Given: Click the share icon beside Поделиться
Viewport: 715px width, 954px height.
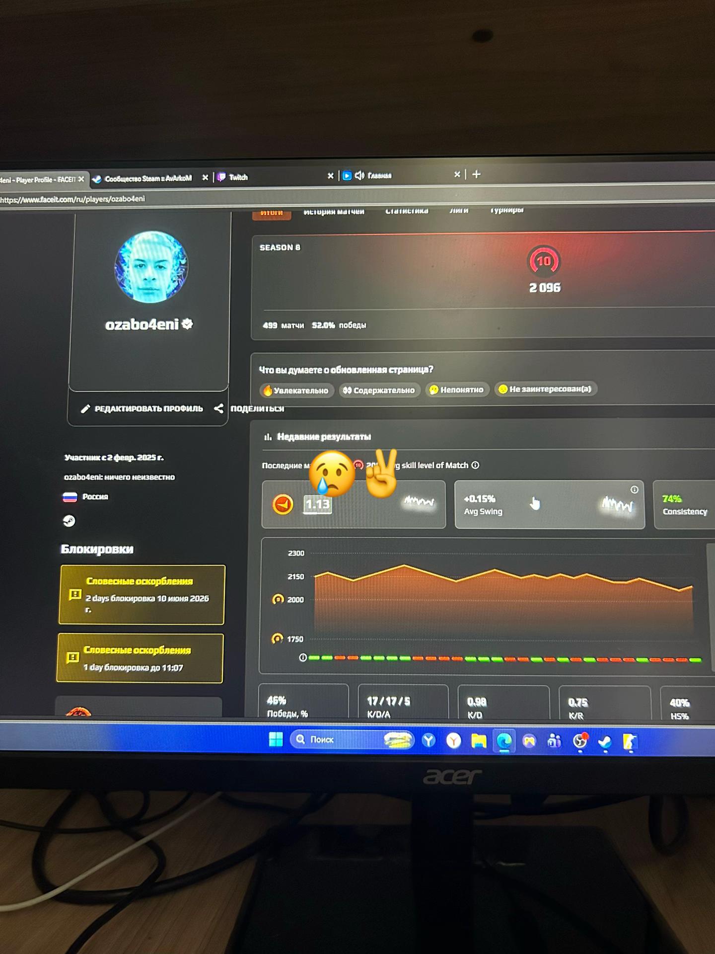Looking at the screenshot, I should click(x=218, y=408).
